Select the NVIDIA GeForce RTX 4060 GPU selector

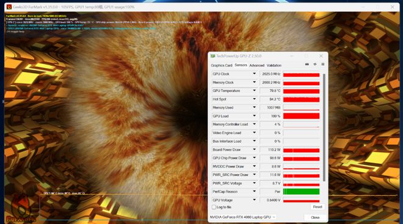pyautogui.click(x=242, y=217)
